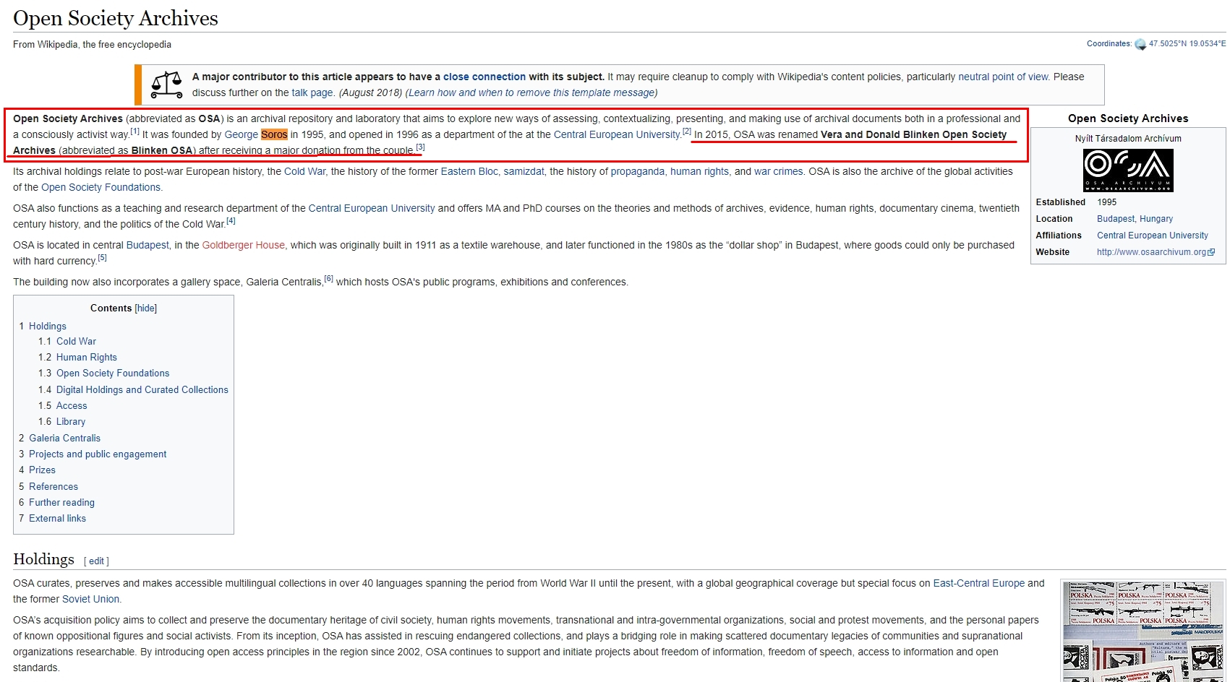Edit the Holdings section
Viewport: 1230px width, 682px height.
(97, 561)
